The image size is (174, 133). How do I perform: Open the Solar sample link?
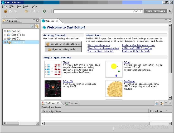tap(127, 62)
